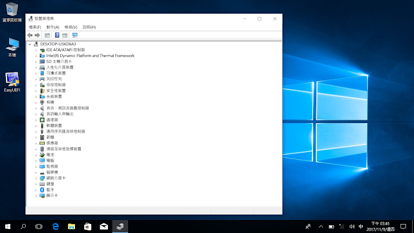The height and width of the screenshot is (233, 414).
Task: Select the DESKTOP-U36D6A3 computer name
Action: 58,44
